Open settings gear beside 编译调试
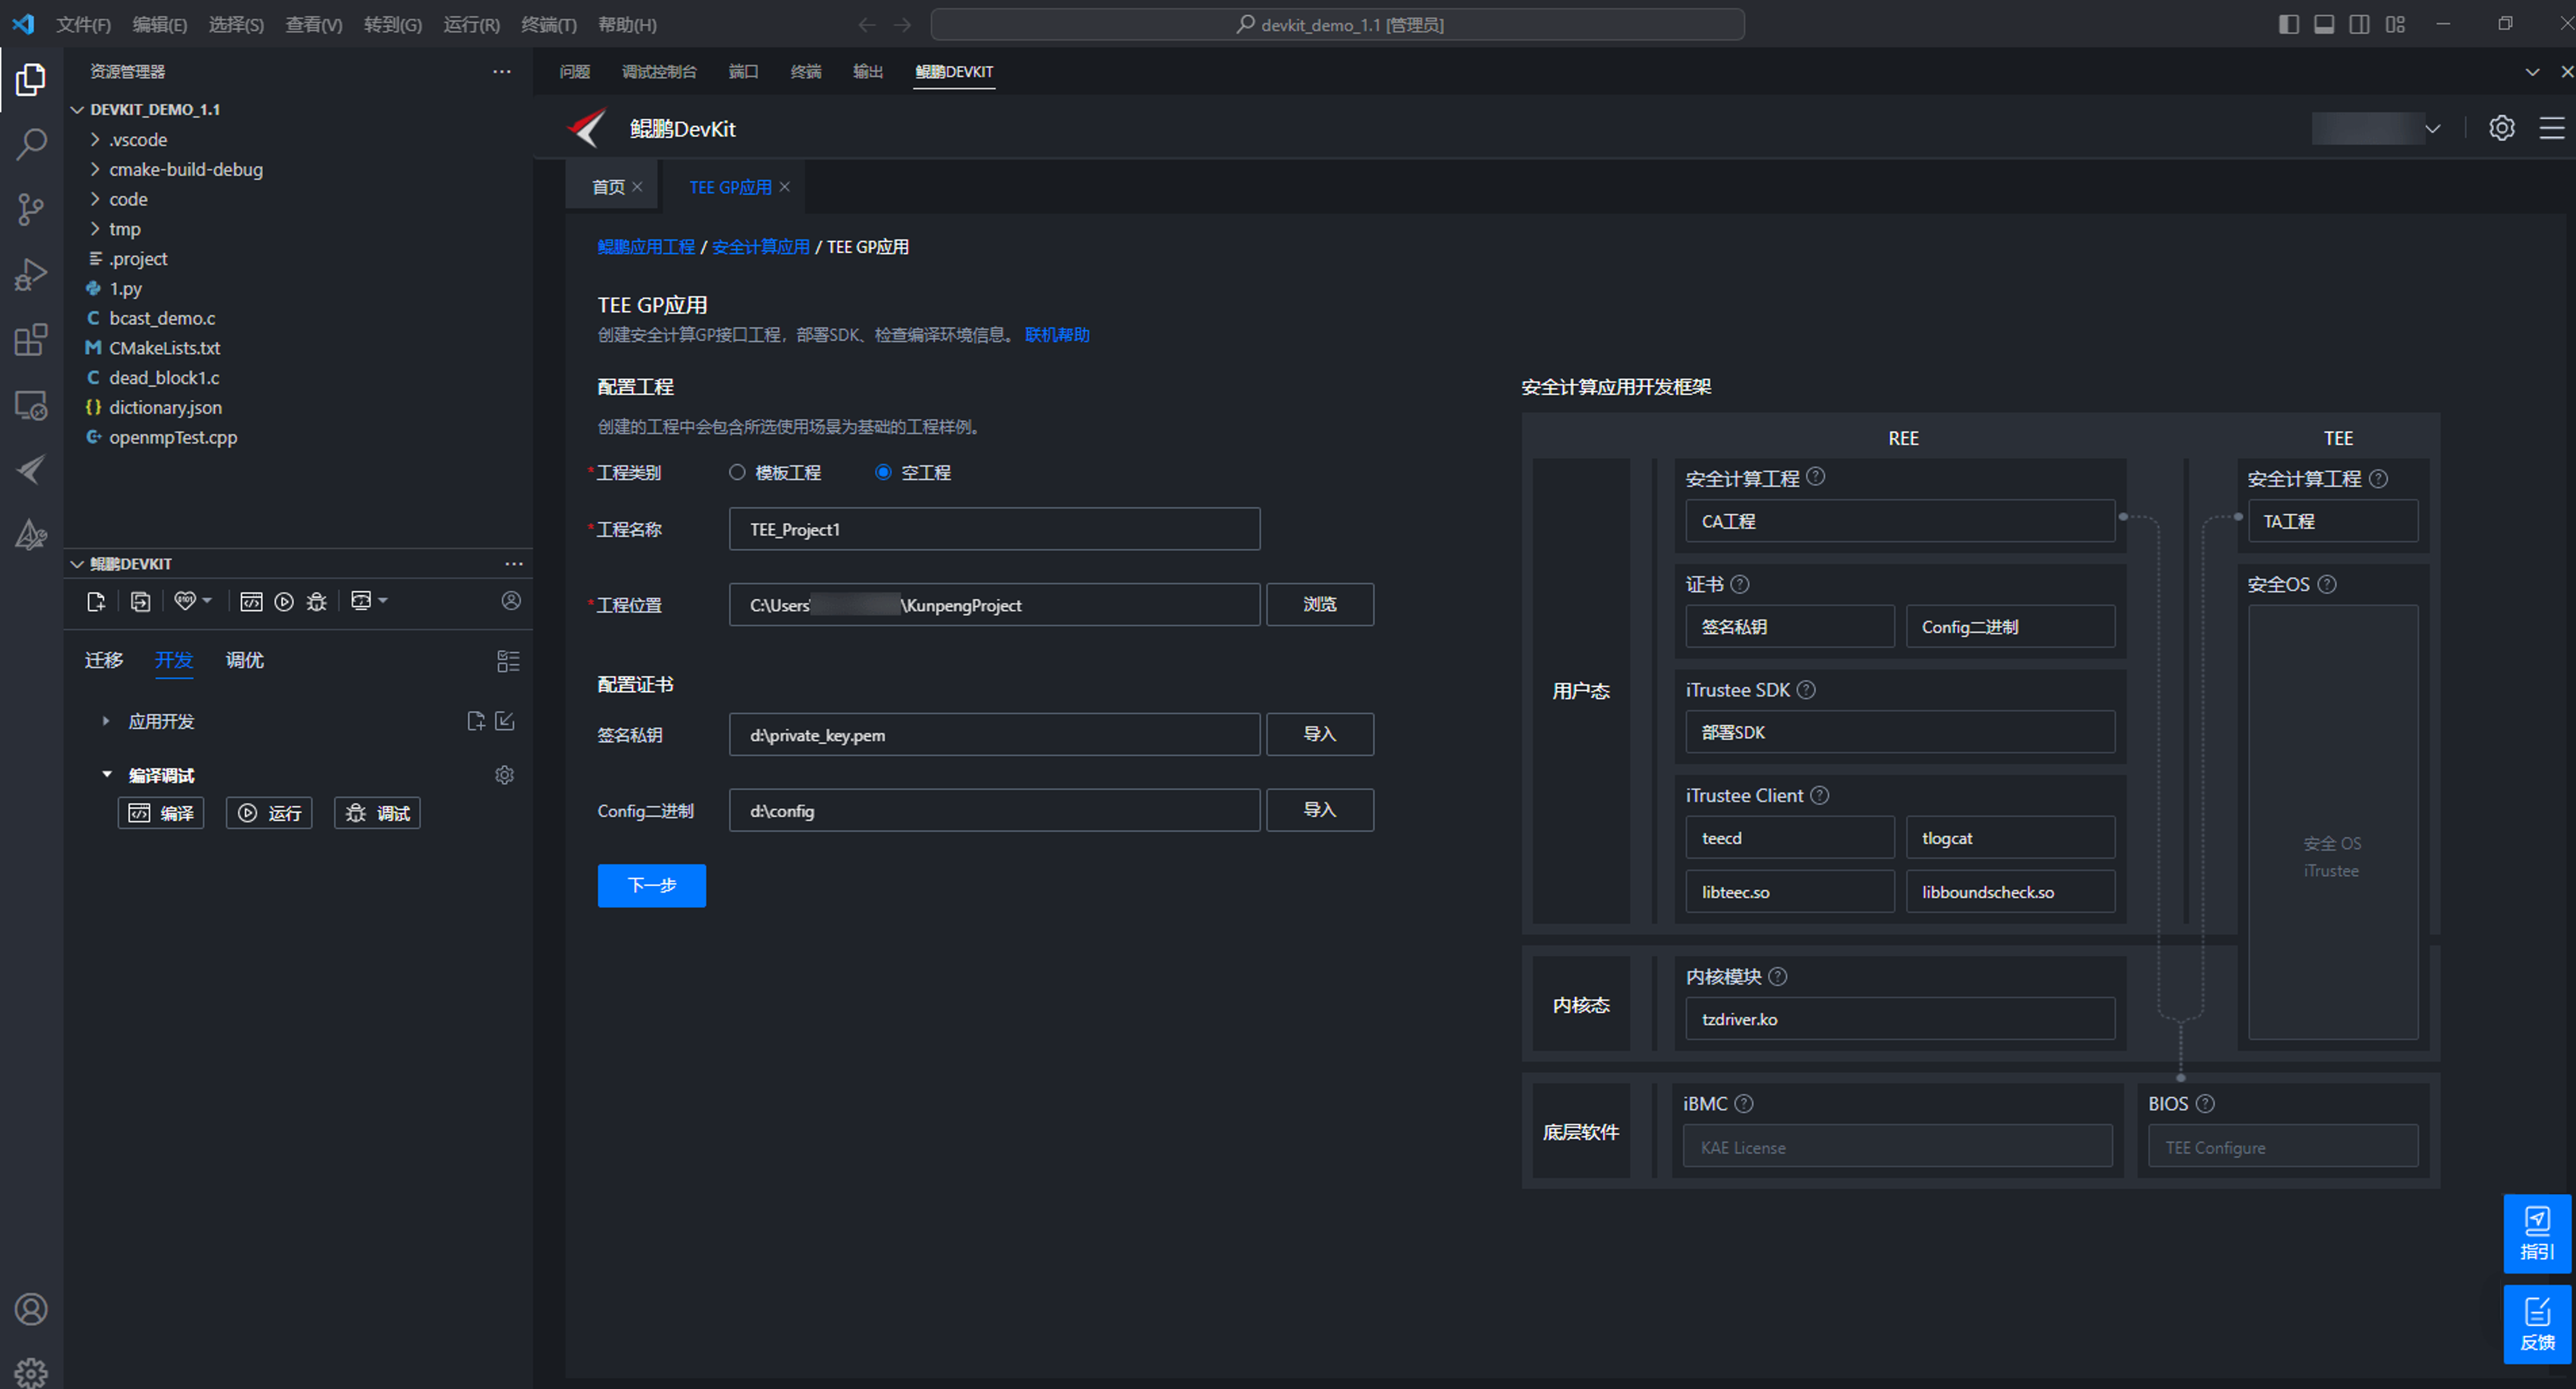This screenshot has height=1389, width=2576. coord(504,775)
